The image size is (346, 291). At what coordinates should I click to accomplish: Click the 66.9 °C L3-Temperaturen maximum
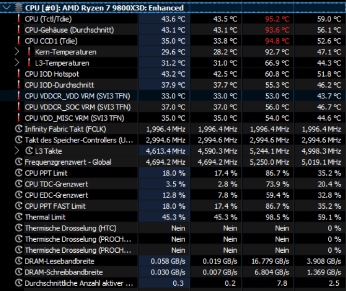click(277, 63)
